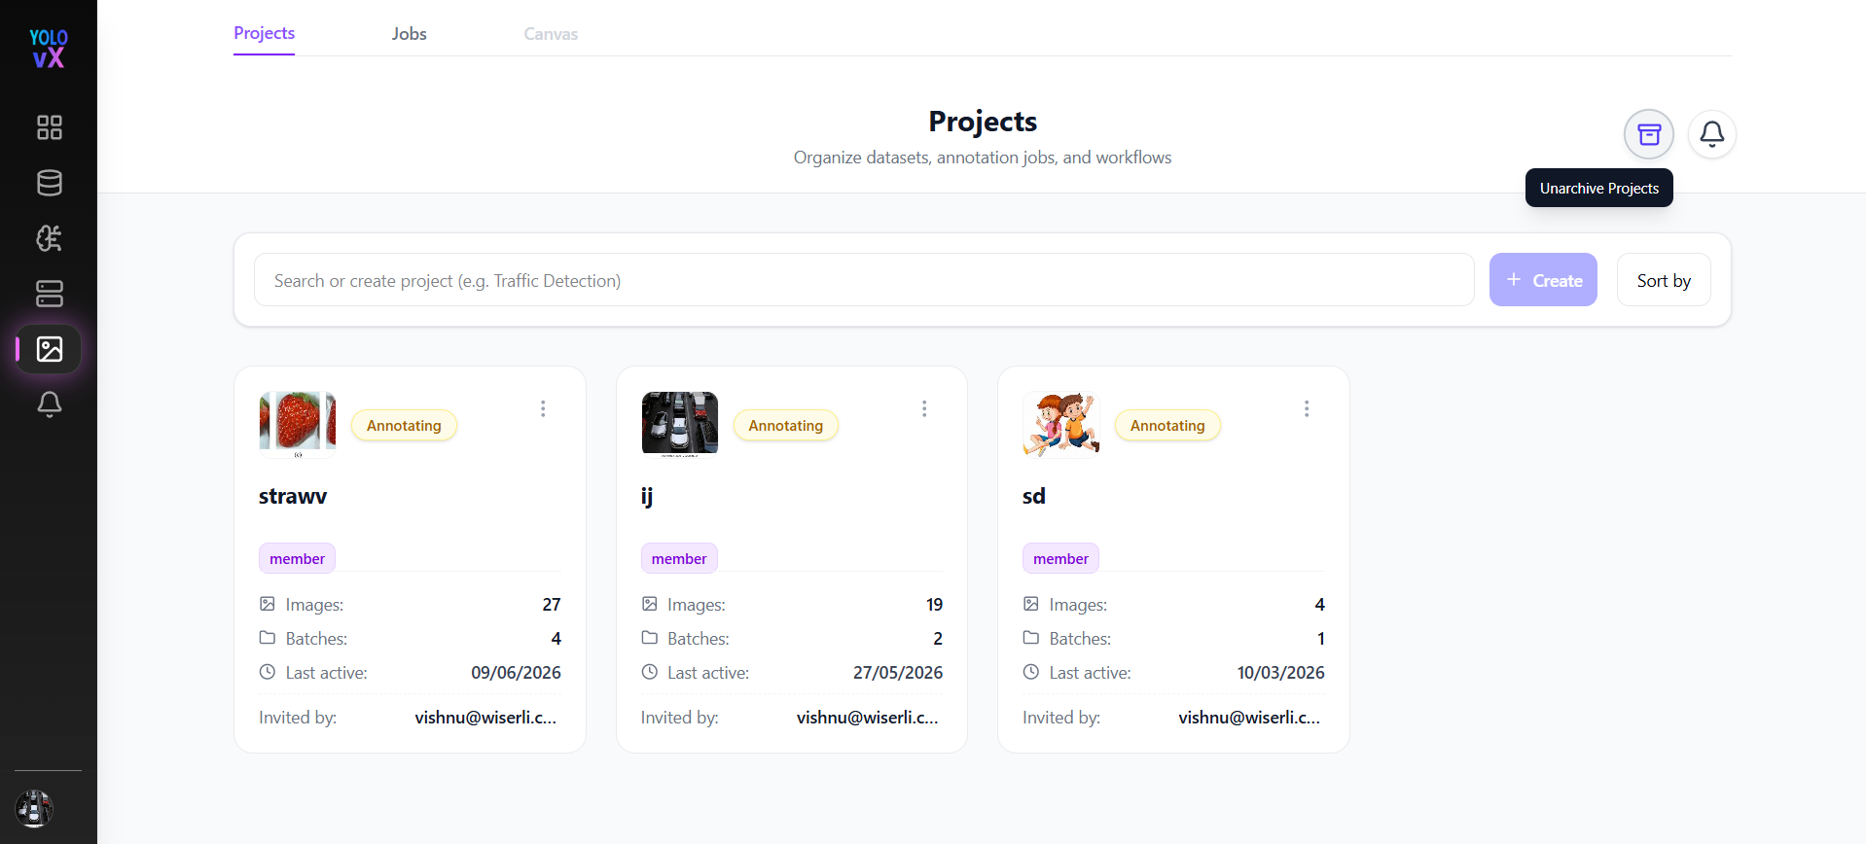Click Batches folder icon on sd card
The height and width of the screenshot is (844, 1866).
click(x=1031, y=638)
